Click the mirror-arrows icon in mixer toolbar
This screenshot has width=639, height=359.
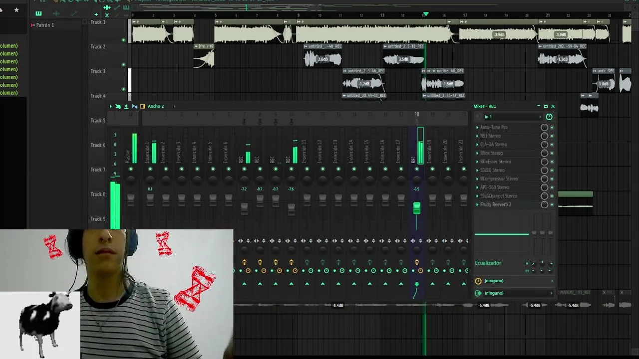(134, 106)
